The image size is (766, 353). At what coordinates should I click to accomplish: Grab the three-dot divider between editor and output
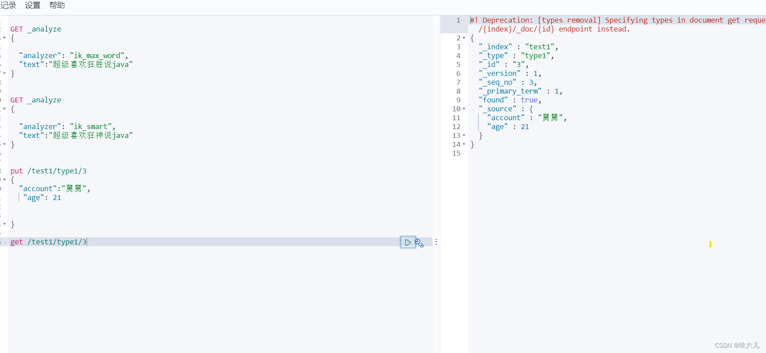pos(436,242)
